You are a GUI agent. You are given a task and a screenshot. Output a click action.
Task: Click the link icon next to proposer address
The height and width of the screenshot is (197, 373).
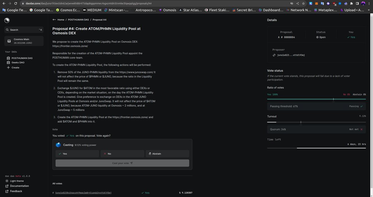pos(274,55)
